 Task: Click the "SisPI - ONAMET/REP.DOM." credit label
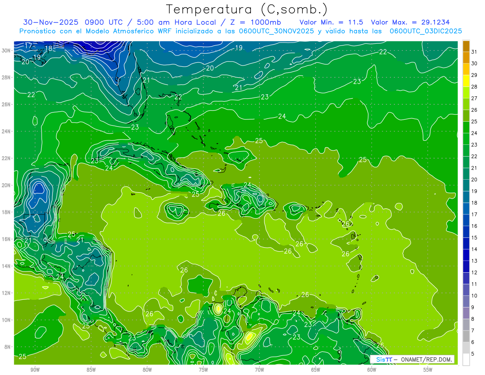pos(412,359)
